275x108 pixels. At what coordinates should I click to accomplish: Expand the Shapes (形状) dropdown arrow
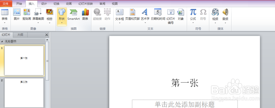coord(62,23)
